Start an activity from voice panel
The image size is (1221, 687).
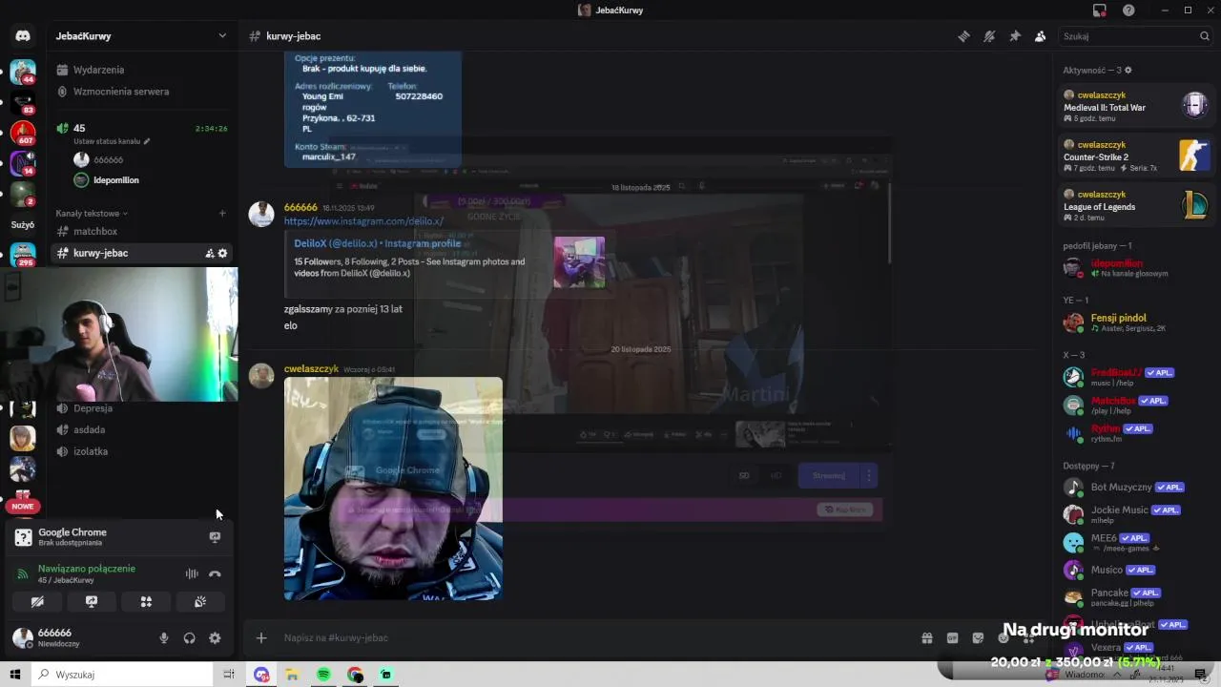pyautogui.click(x=146, y=602)
